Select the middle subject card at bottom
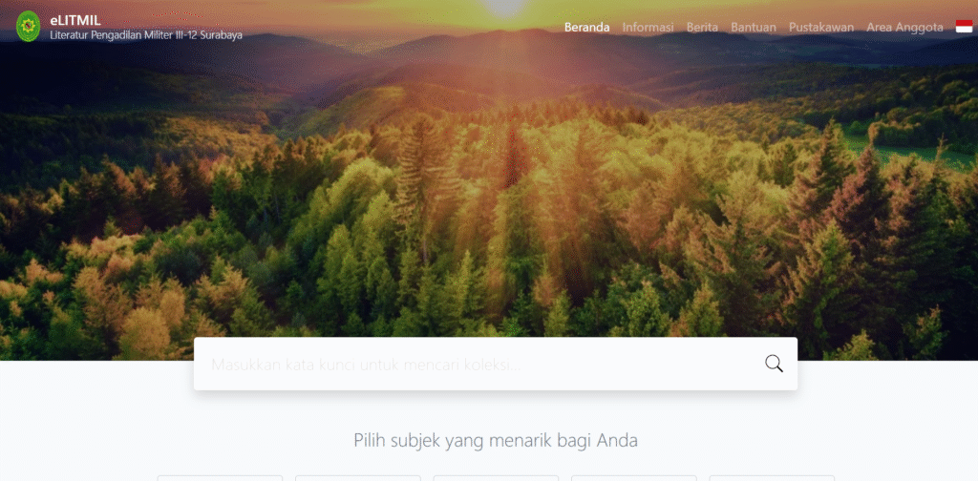This screenshot has height=481, width=978. [x=496, y=478]
